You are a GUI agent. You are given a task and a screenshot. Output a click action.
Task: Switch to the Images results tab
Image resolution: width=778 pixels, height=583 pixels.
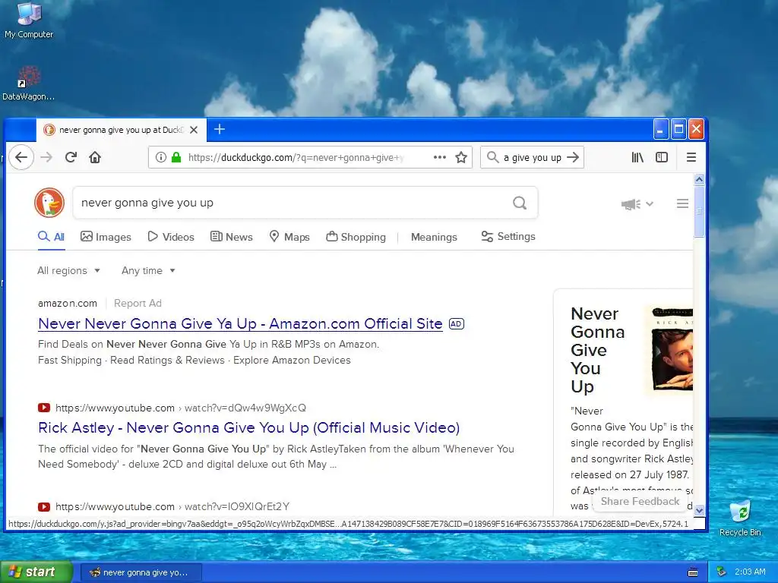pyautogui.click(x=106, y=237)
